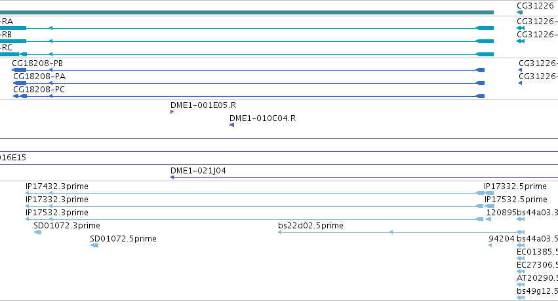Click the -RA transcript label
The width and height of the screenshot is (558, 301).
pos(7,22)
